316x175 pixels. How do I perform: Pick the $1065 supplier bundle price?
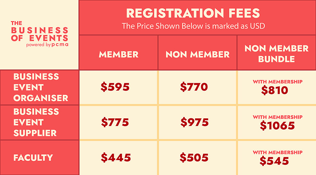click(x=277, y=126)
